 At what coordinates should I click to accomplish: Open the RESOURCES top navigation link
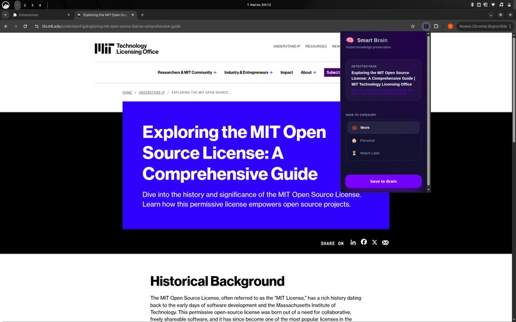point(316,47)
